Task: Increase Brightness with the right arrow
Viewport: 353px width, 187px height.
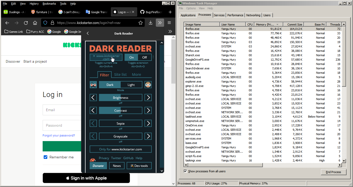Action: coord(148,97)
